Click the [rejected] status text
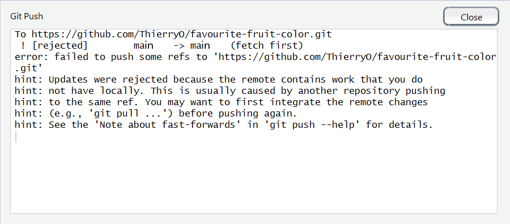 click(60, 46)
